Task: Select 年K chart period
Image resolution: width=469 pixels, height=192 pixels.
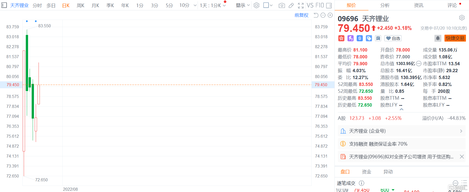Action: [x=125, y=5]
